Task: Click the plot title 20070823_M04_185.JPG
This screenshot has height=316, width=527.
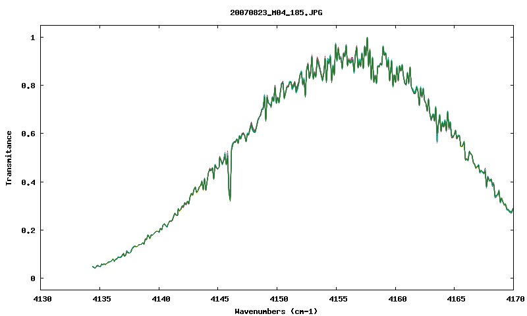Action: click(276, 13)
